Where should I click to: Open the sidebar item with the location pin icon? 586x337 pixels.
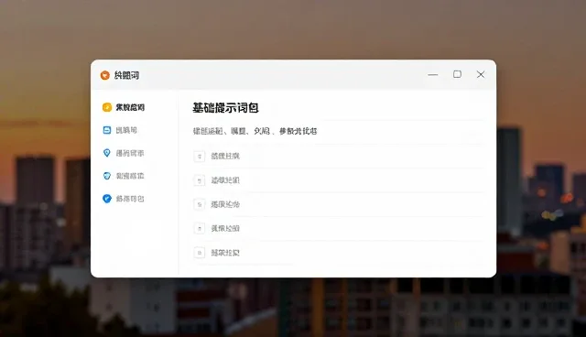point(123,153)
